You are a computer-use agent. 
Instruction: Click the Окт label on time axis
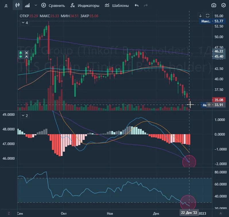click(x=64, y=214)
